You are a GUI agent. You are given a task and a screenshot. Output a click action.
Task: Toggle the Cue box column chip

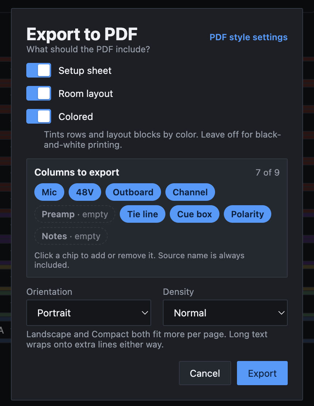pyautogui.click(x=195, y=214)
